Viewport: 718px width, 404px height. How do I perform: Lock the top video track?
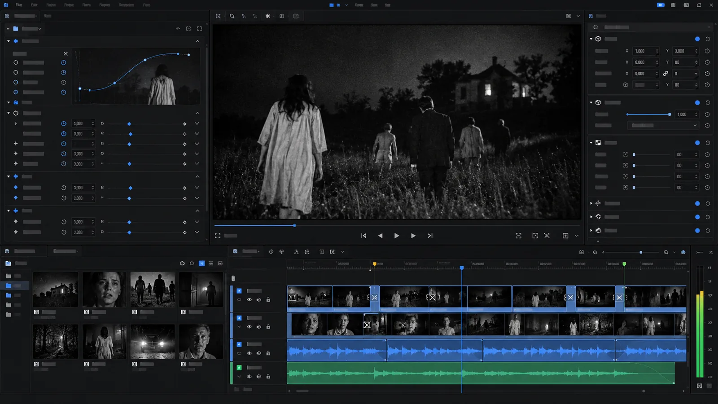[x=268, y=300]
